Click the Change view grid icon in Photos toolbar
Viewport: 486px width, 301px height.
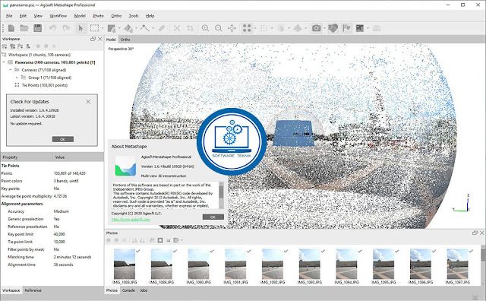tap(175, 240)
